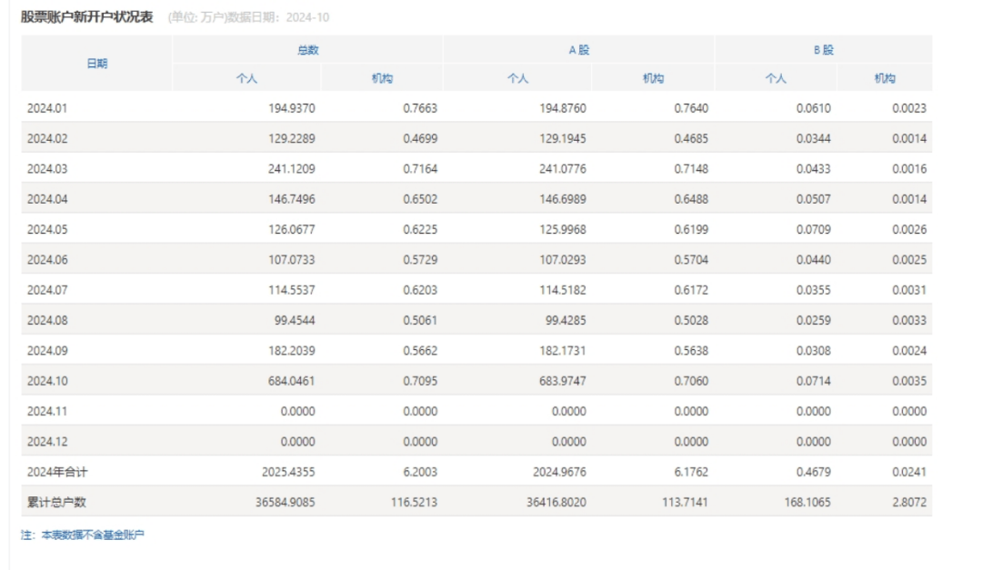
Task: Click the value 0.6172
Action: tap(691, 290)
